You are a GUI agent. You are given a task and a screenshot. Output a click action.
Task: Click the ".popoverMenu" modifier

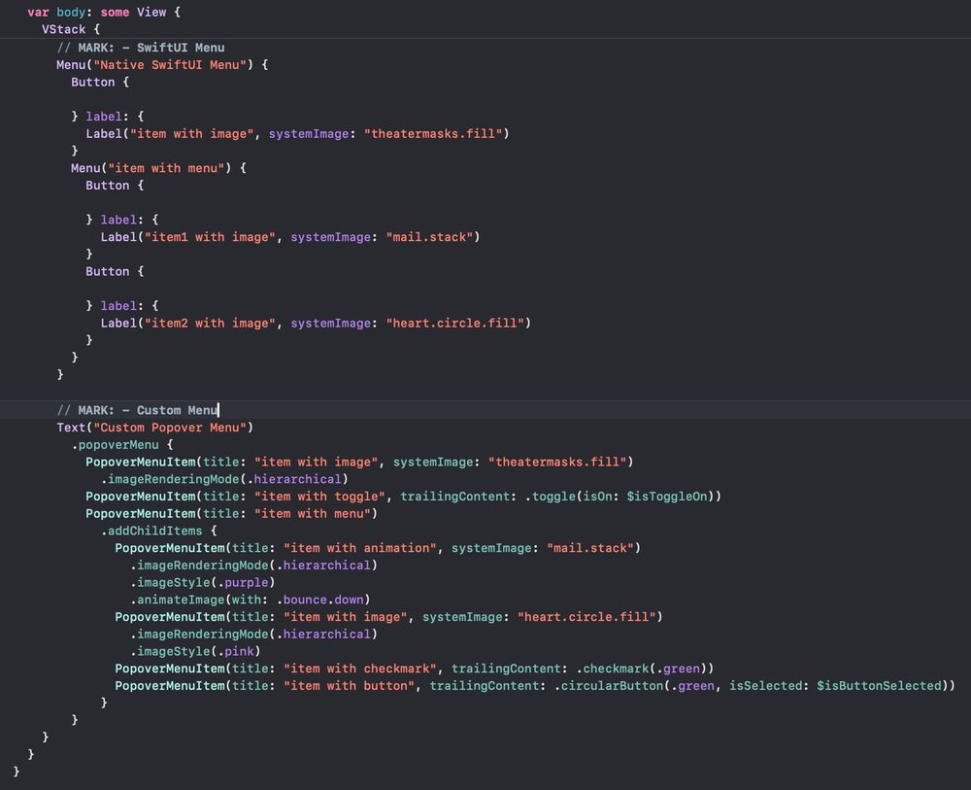coord(115,445)
